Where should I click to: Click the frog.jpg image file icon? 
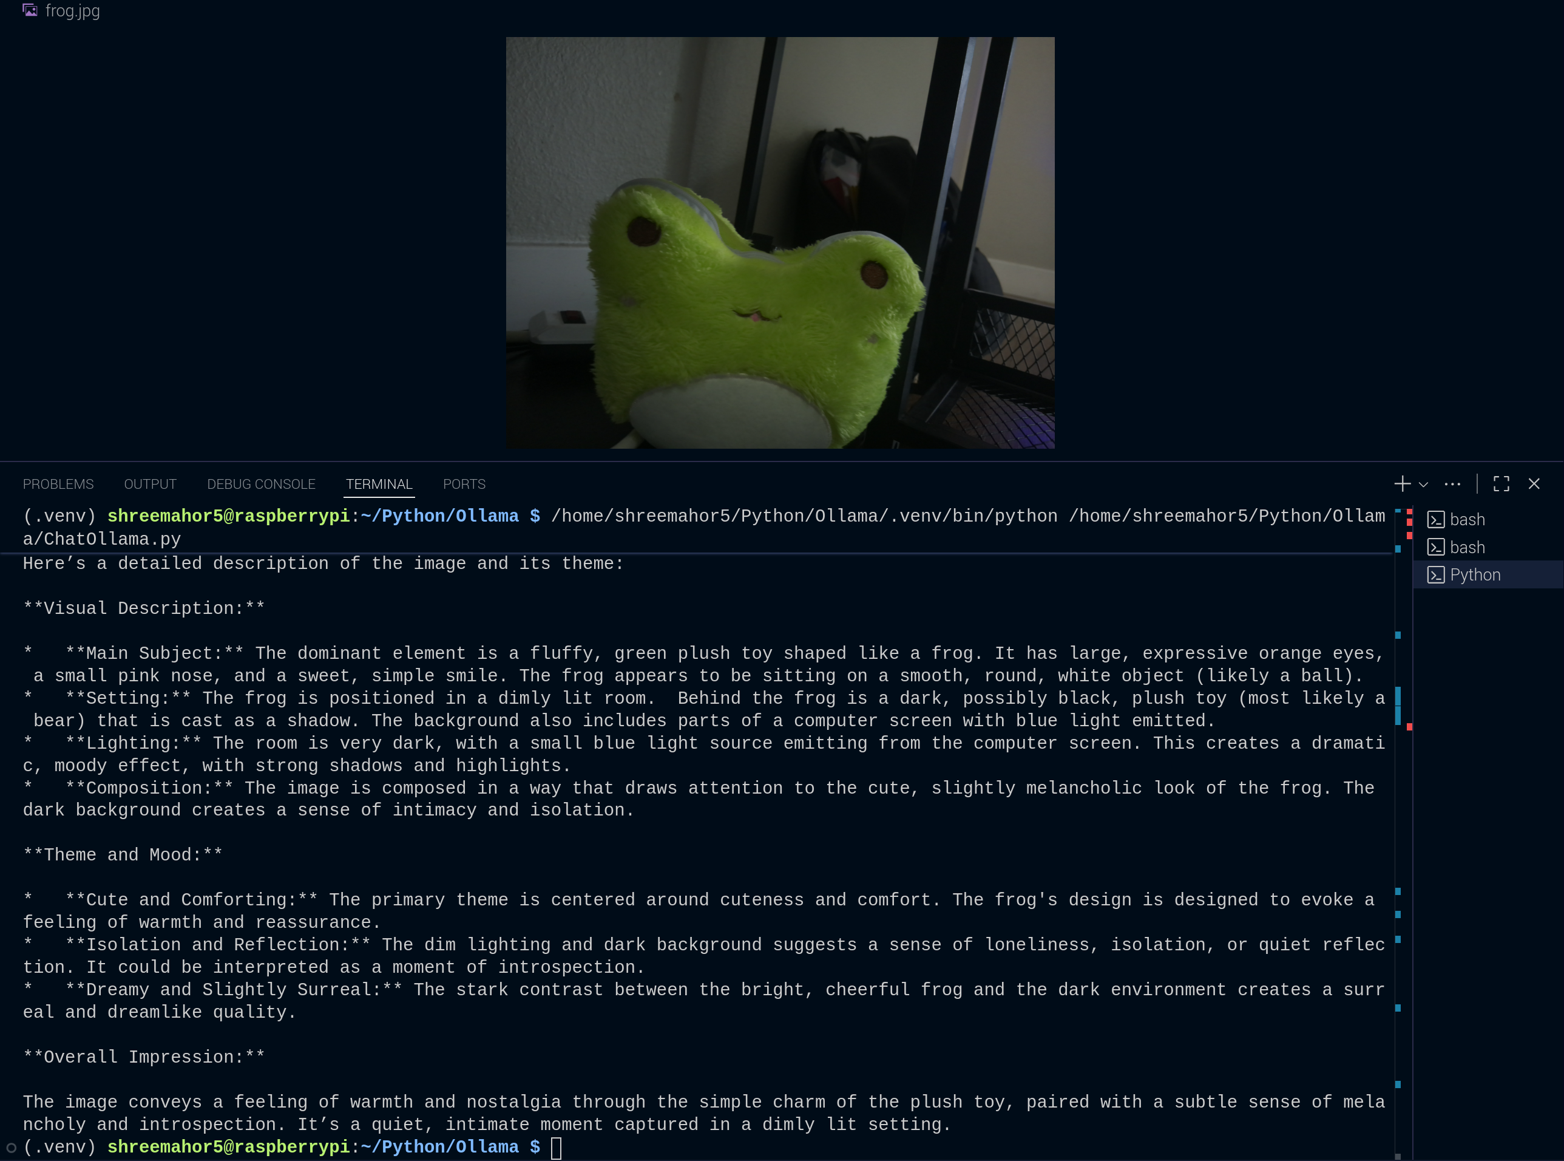tap(30, 10)
